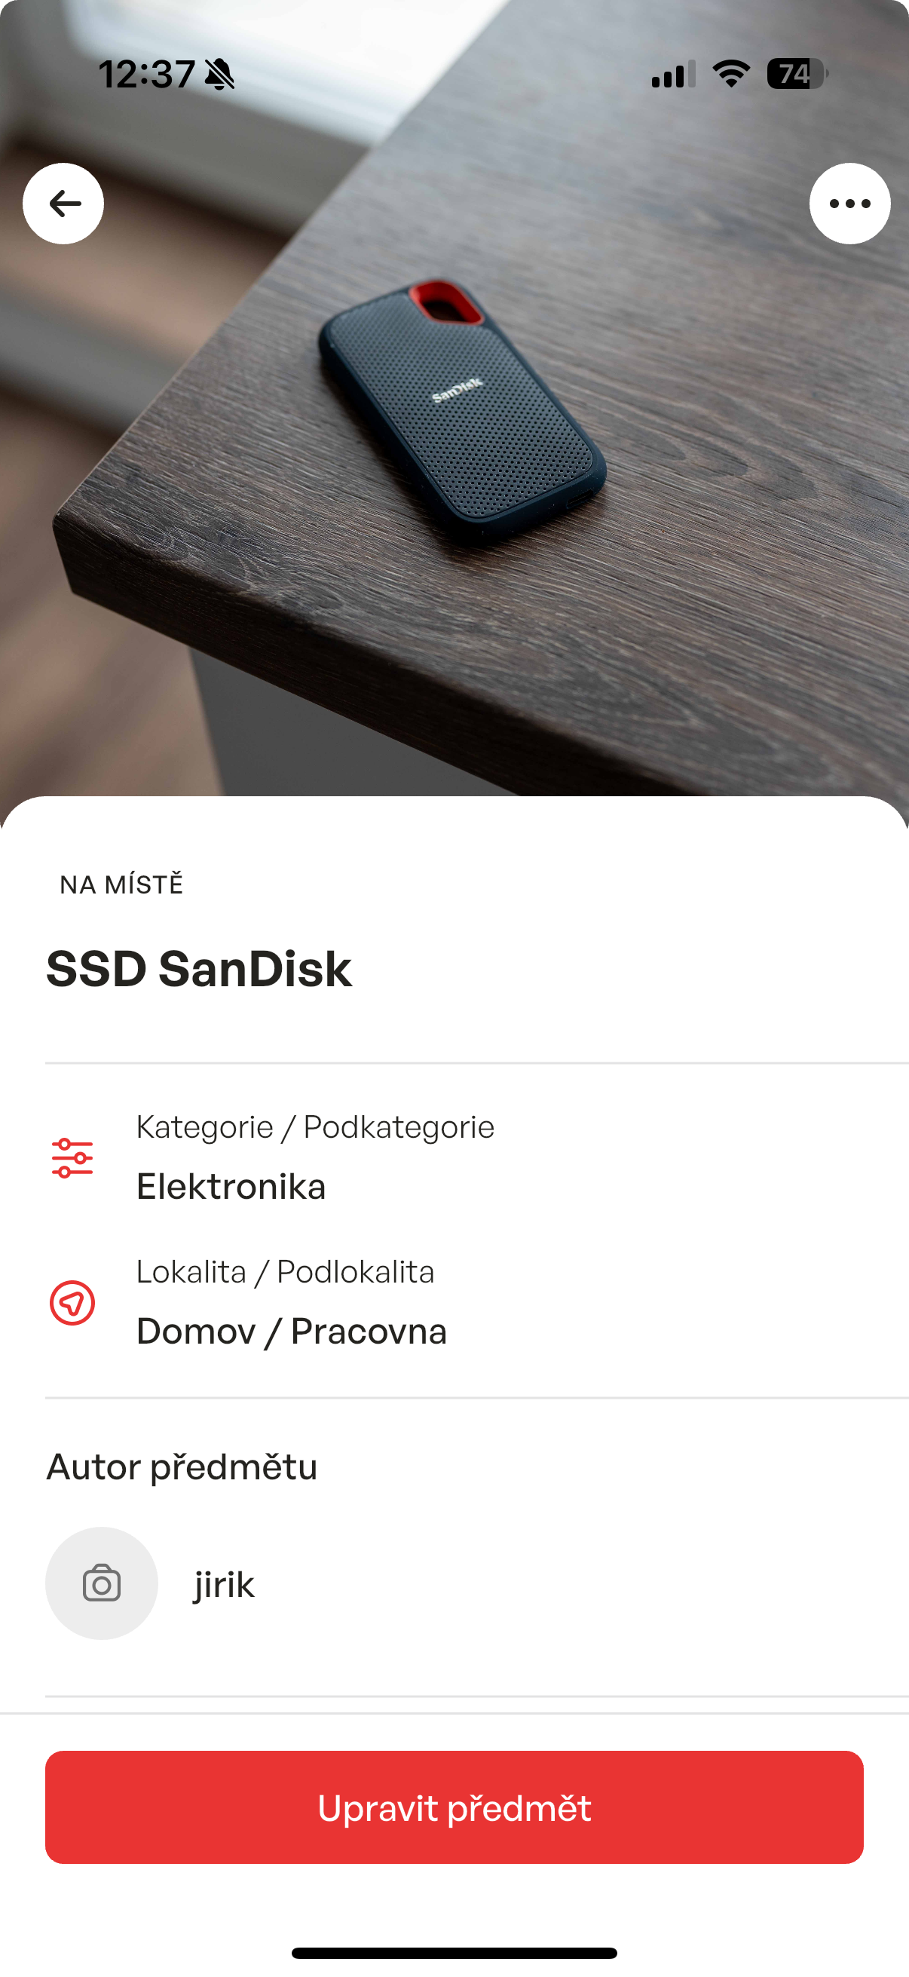Tap the Elektronika category value
This screenshot has width=909, height=1977.
231,1187
